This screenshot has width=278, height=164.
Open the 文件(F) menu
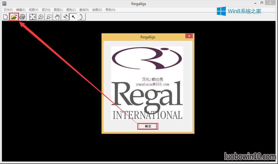pos(8,10)
